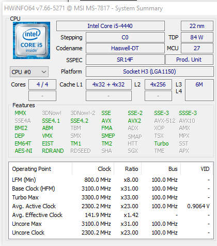This screenshot has height=246, width=217.
Task: Click the MMX feature label
Action: [x=20, y=113]
